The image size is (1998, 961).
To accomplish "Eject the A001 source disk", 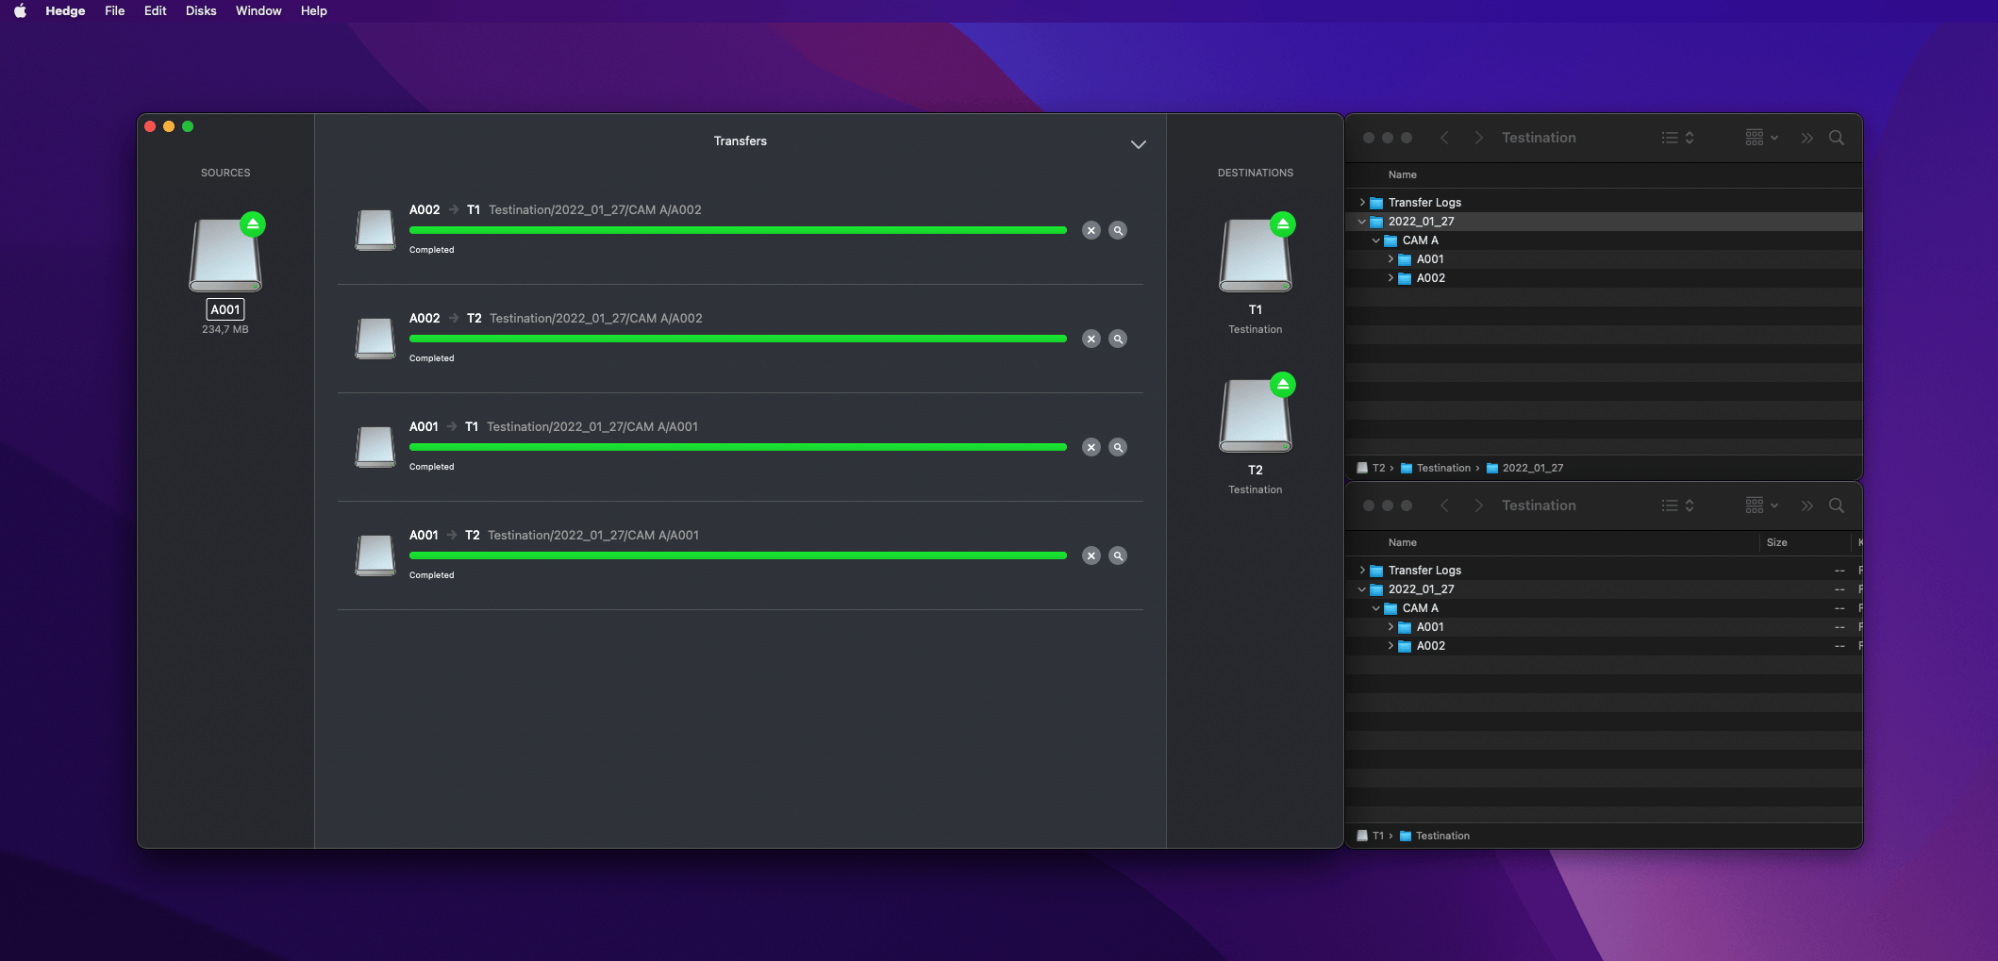I will click(253, 224).
